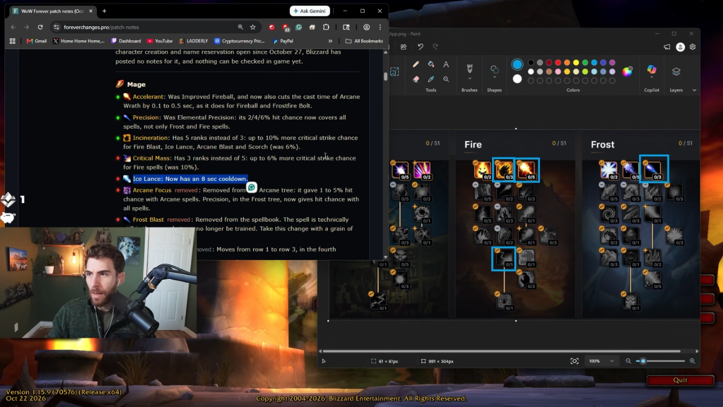The image size is (723, 407).
Task: Open the edit colors wheel in Paint
Action: click(x=627, y=71)
